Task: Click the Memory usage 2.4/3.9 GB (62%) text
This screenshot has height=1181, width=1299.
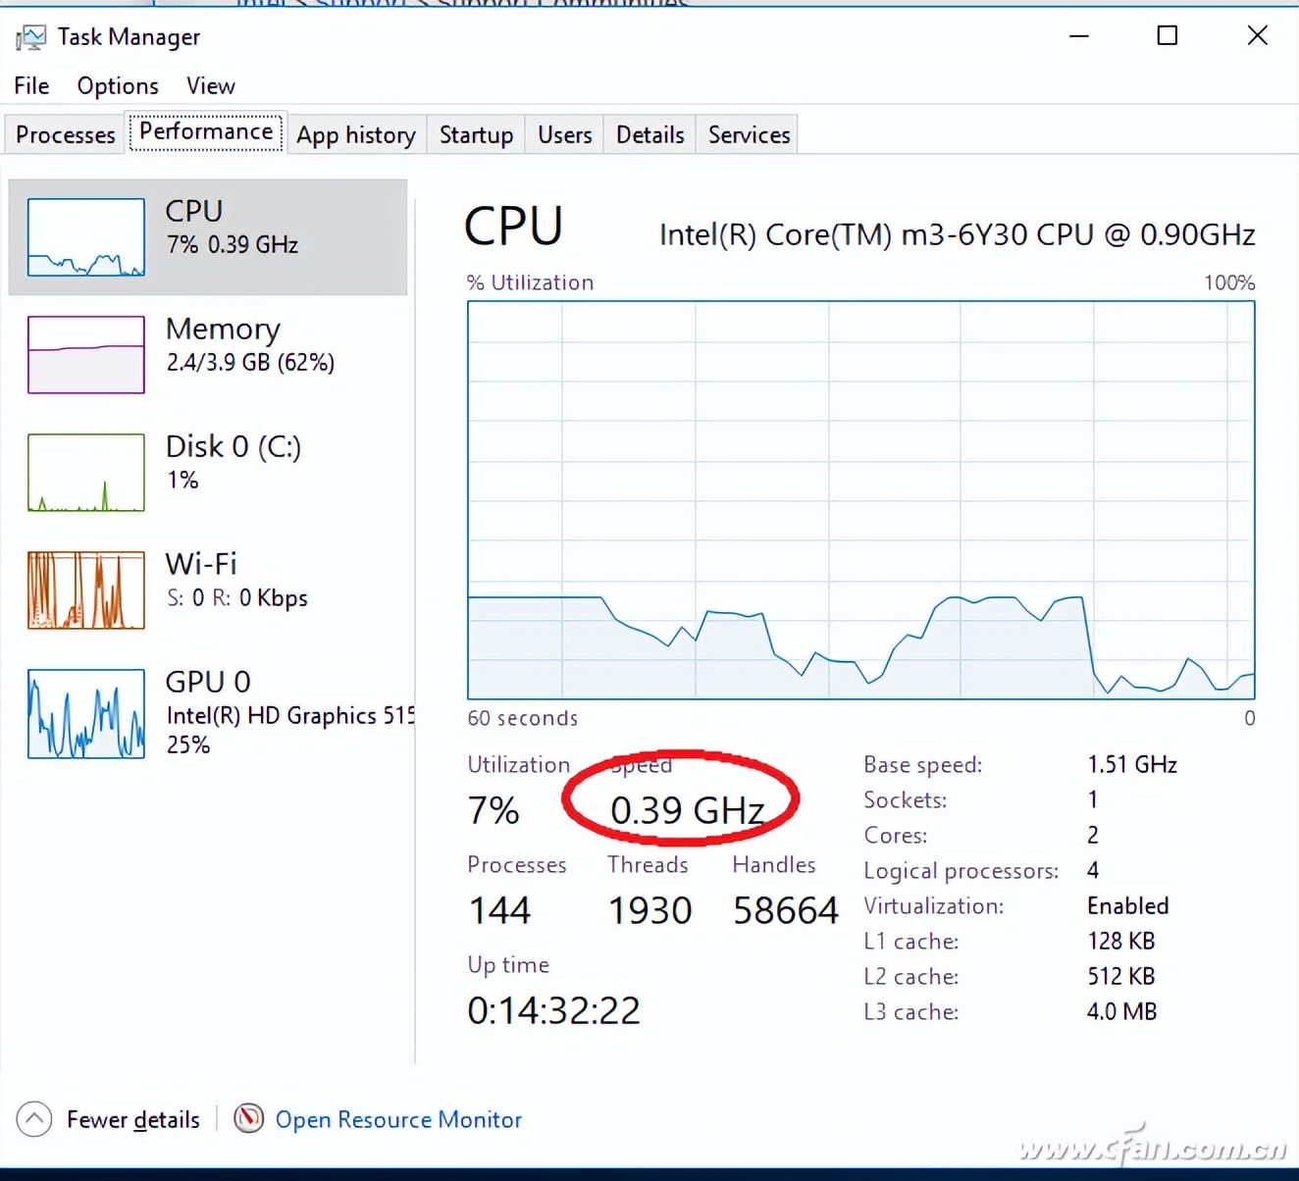Action: pos(250,362)
